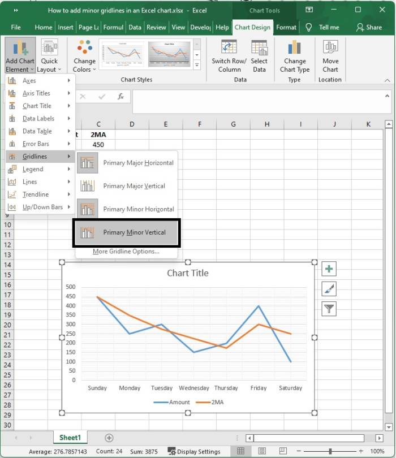Select the Sheet1 tab
The height and width of the screenshot is (458, 396).
(x=70, y=438)
